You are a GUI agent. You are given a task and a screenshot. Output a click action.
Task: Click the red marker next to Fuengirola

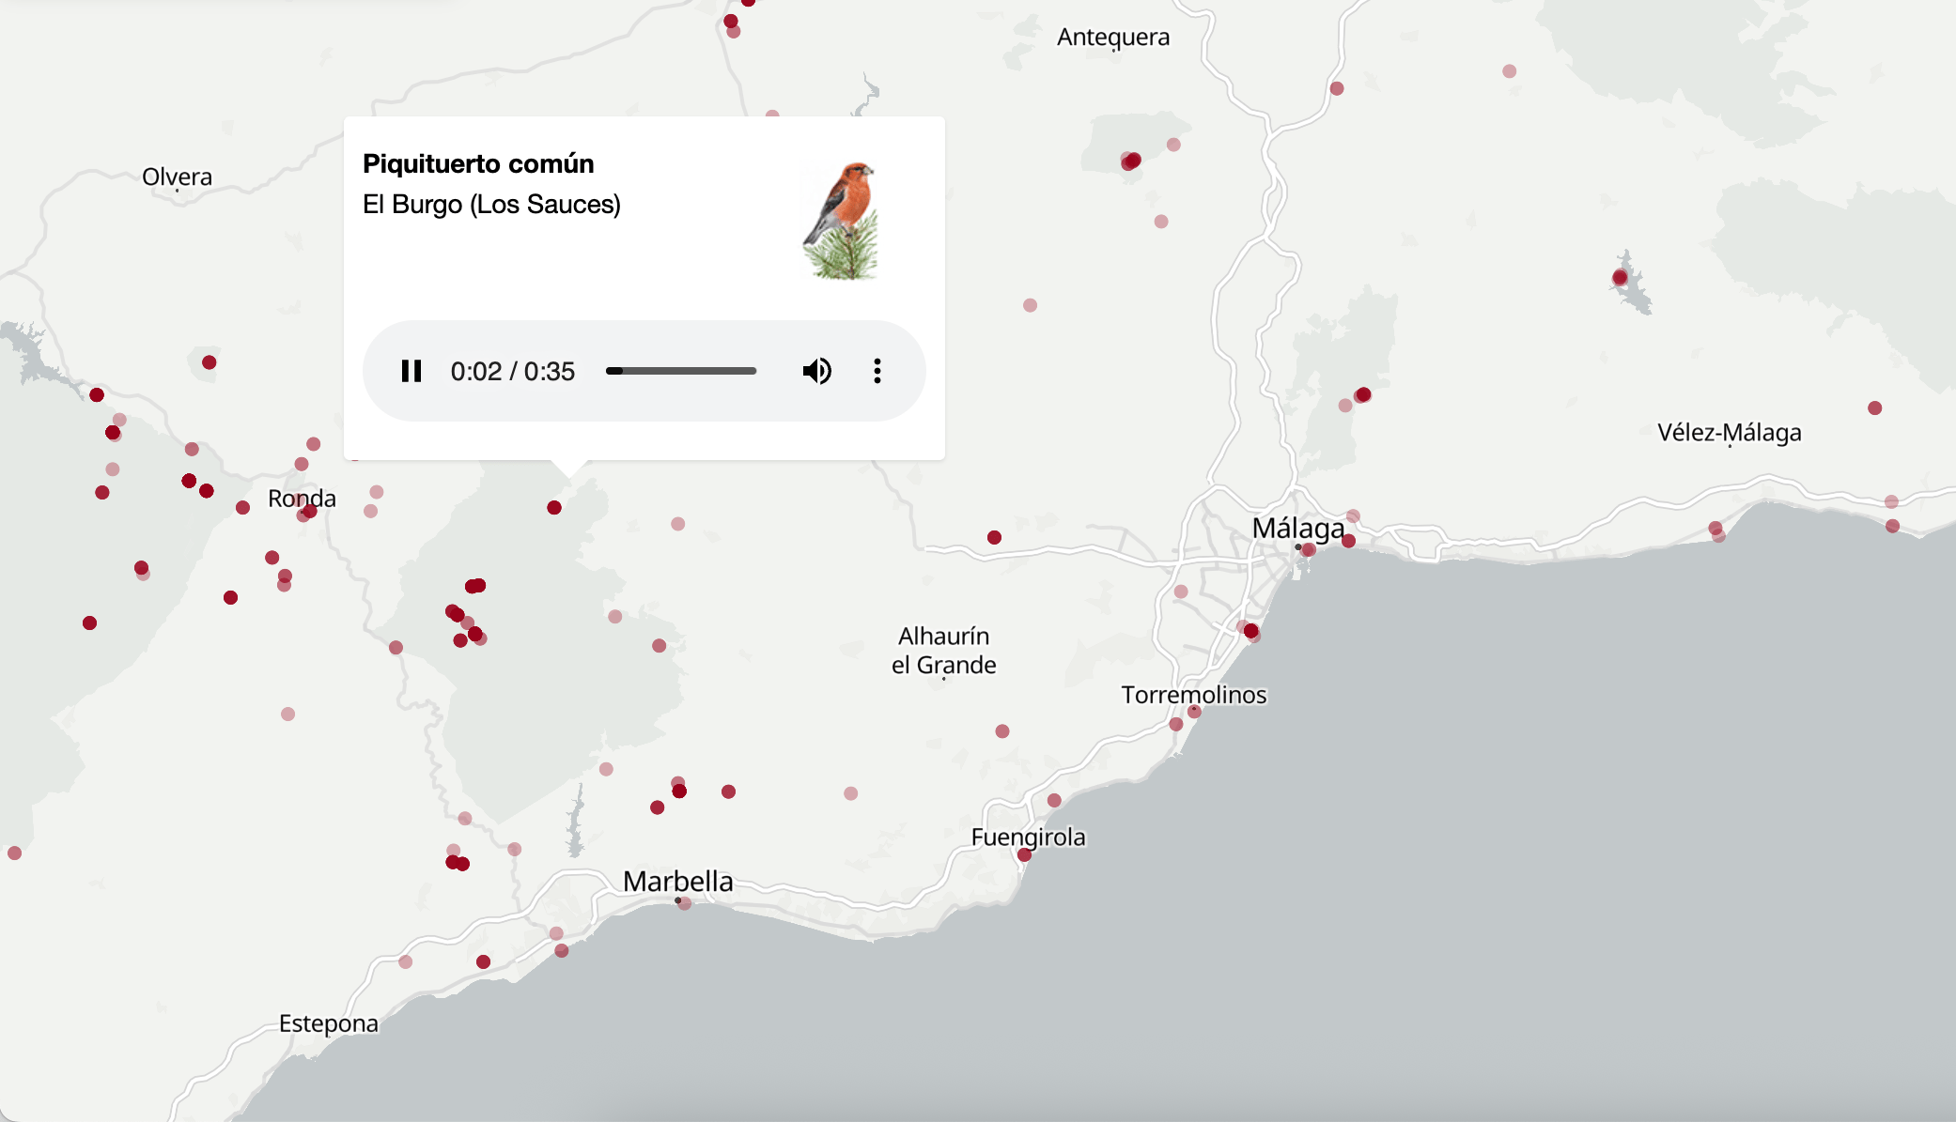1023,853
